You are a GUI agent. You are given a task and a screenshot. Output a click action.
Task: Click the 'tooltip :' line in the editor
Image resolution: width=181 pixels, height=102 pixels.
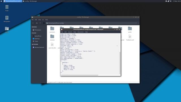pos(65,63)
